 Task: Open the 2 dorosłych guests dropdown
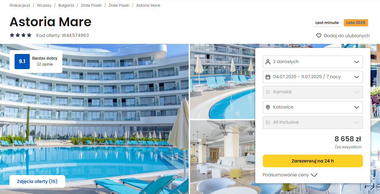[313, 62]
